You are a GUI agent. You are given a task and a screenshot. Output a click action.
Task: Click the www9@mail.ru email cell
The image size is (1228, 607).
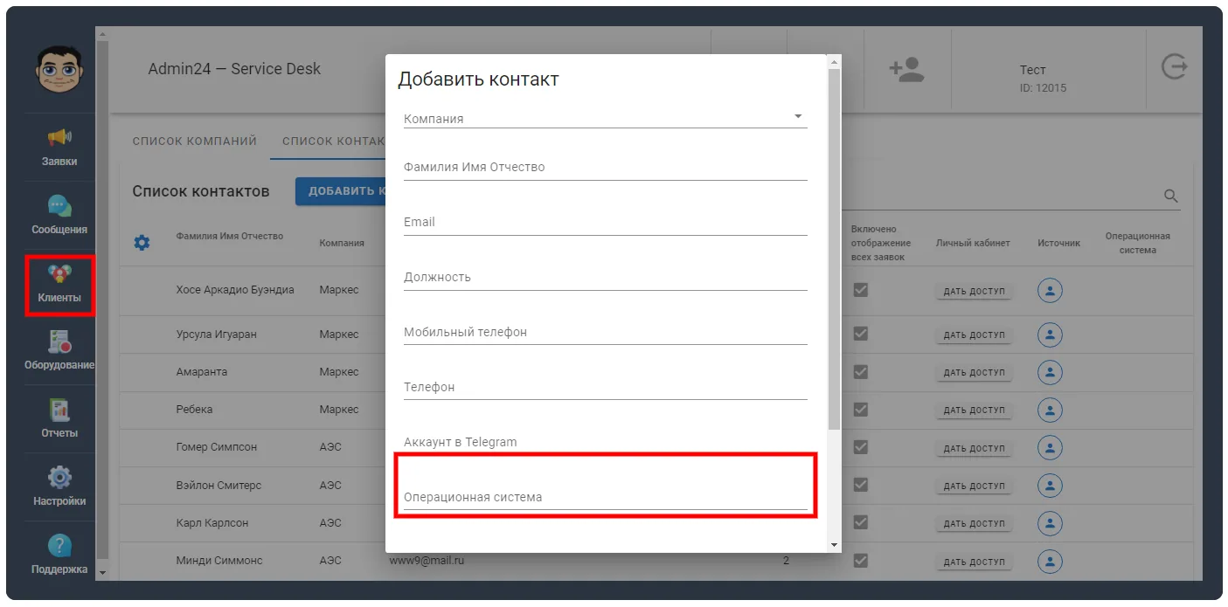coord(427,560)
